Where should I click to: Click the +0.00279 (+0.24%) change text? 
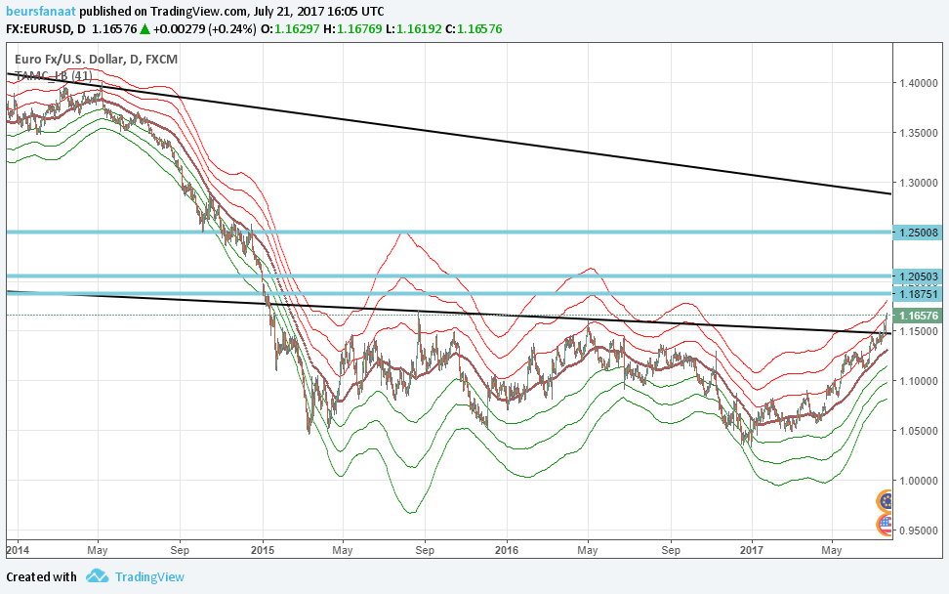pyautogui.click(x=205, y=29)
